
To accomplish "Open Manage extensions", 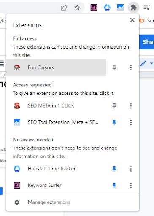I will coord(73,202).
